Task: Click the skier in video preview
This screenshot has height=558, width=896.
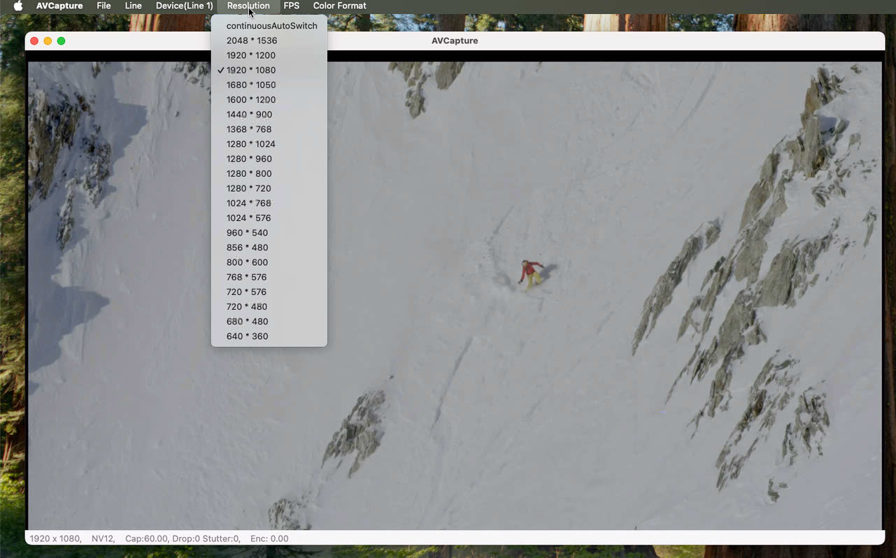Action: click(532, 273)
